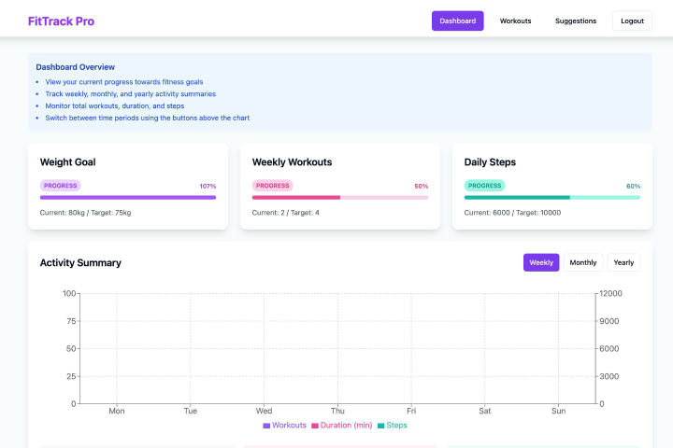Click the FitTrack Pro logo
This screenshot has width=673, height=448.
pyautogui.click(x=61, y=21)
